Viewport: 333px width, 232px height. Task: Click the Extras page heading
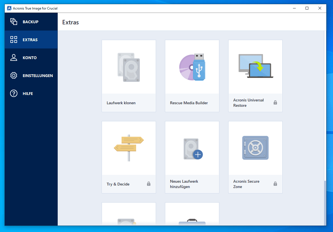71,22
